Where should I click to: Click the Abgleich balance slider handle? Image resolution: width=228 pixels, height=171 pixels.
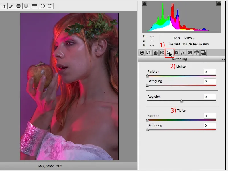(x=182, y=101)
